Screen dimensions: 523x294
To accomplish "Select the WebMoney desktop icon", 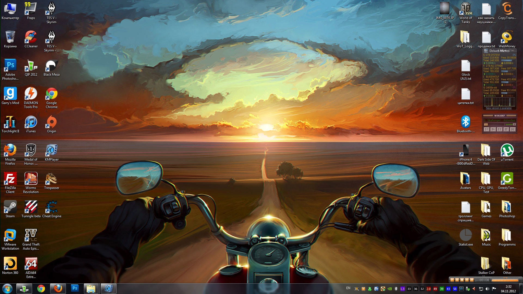I will click(x=507, y=39).
